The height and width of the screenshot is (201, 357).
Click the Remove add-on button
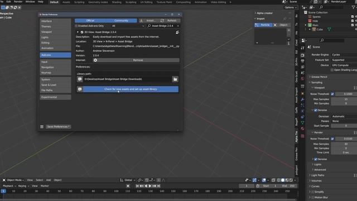(x=136, y=60)
